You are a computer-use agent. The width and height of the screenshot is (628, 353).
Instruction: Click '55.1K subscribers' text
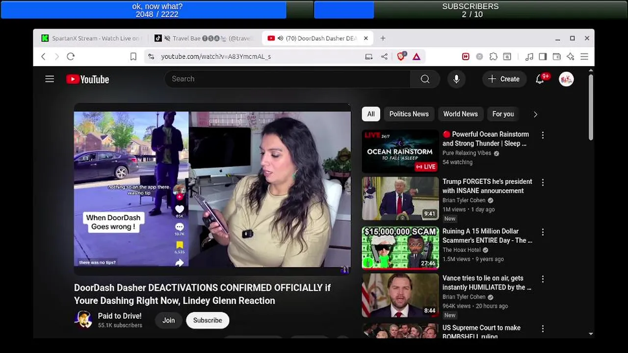pos(120,325)
